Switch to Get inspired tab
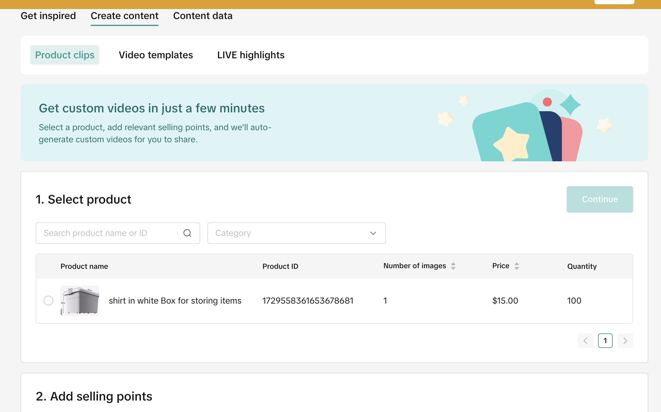This screenshot has height=412, width=661. click(48, 16)
